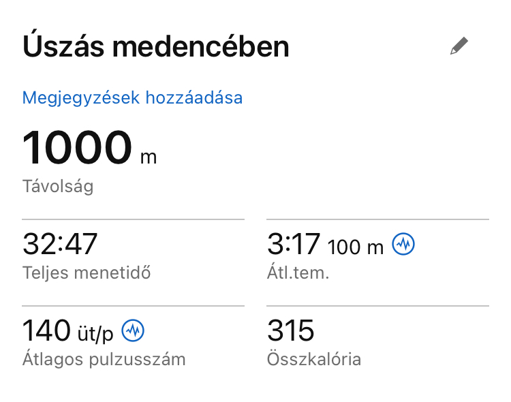
Task: Open chart icon beside heart rate üt/p
Action: (x=133, y=331)
